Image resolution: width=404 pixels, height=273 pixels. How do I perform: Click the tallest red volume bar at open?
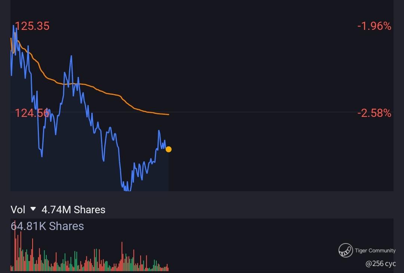click(15, 246)
